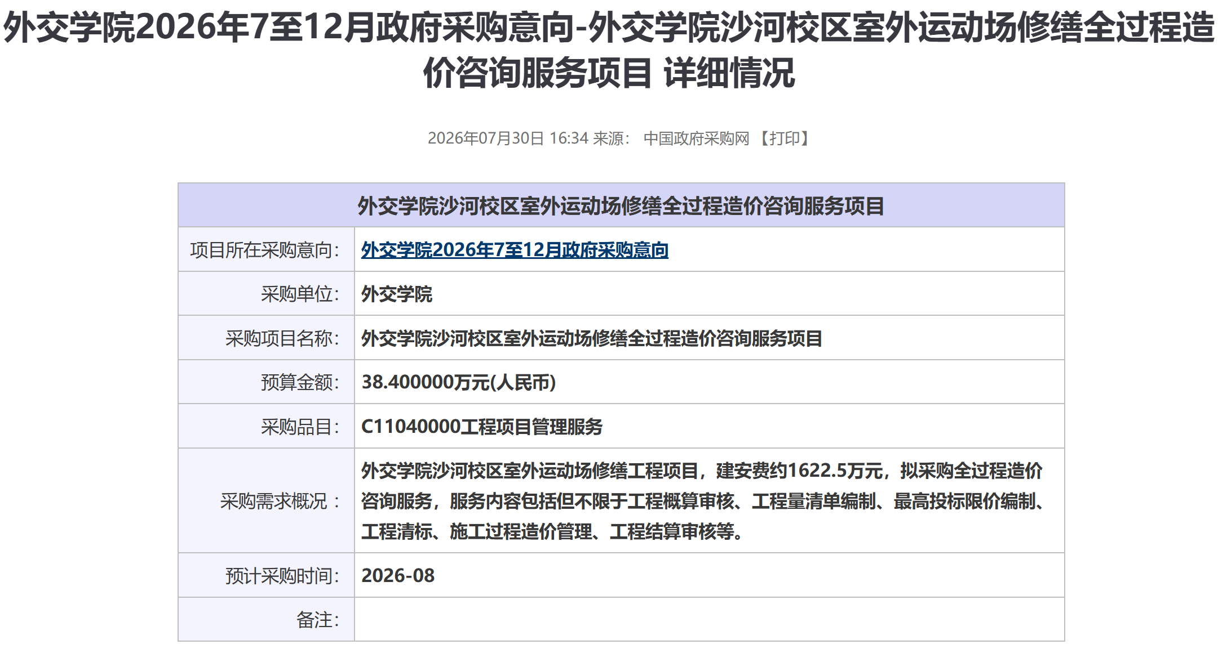This screenshot has height=649, width=1218.
Task: Click the 备注 label cell
Action: [x=266, y=619]
